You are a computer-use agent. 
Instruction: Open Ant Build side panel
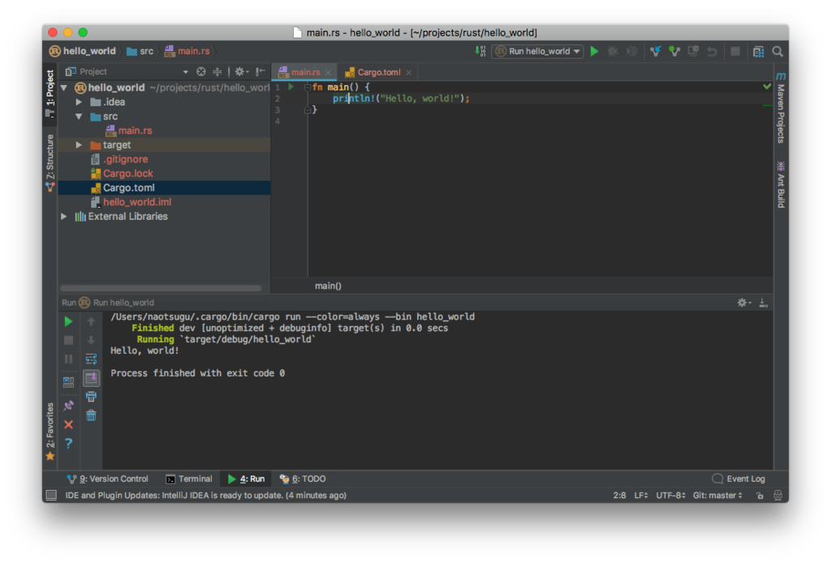[781, 185]
